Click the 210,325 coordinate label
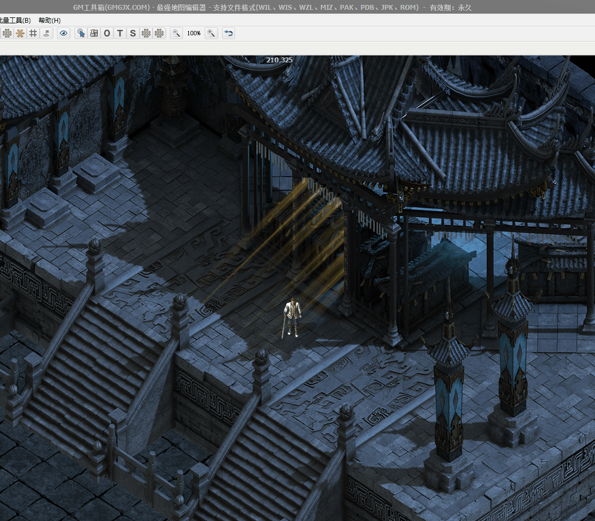This screenshot has width=595, height=521. tap(279, 60)
